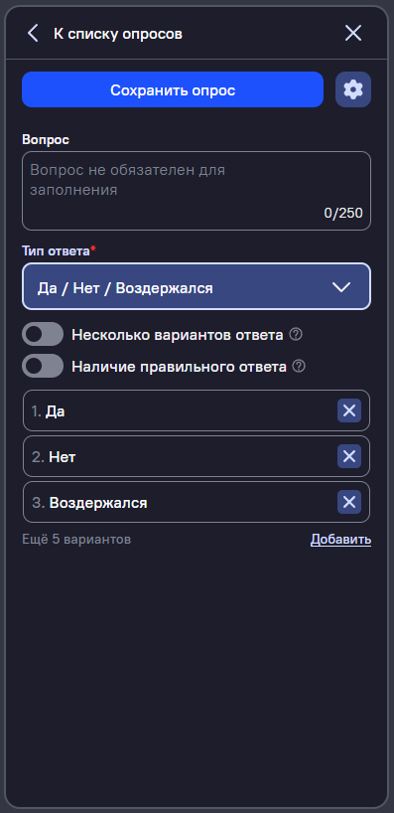394x813 pixels.
Task: Edit the third answer field "Воздержался"
Action: pyautogui.click(x=180, y=502)
